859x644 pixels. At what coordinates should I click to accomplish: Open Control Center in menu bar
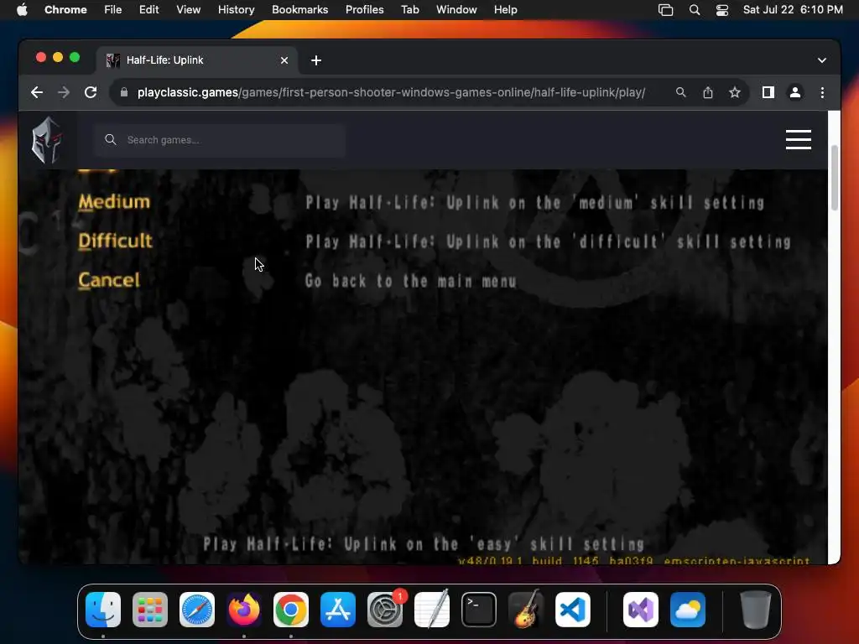coord(722,10)
